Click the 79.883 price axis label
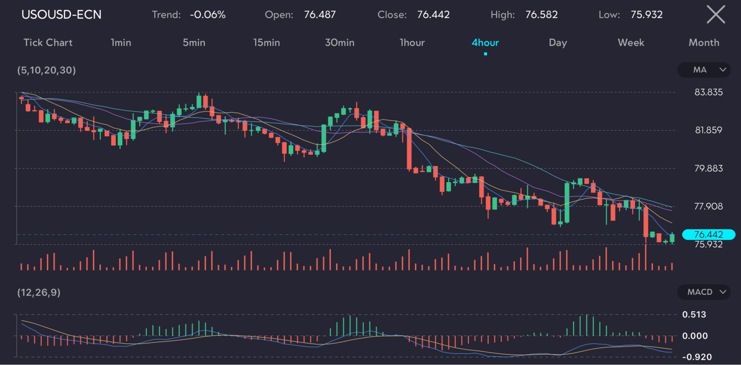The image size is (741, 365). coord(709,168)
